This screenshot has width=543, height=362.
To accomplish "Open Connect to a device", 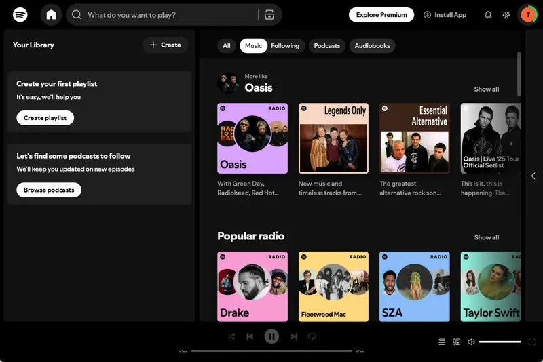I will point(457,342).
